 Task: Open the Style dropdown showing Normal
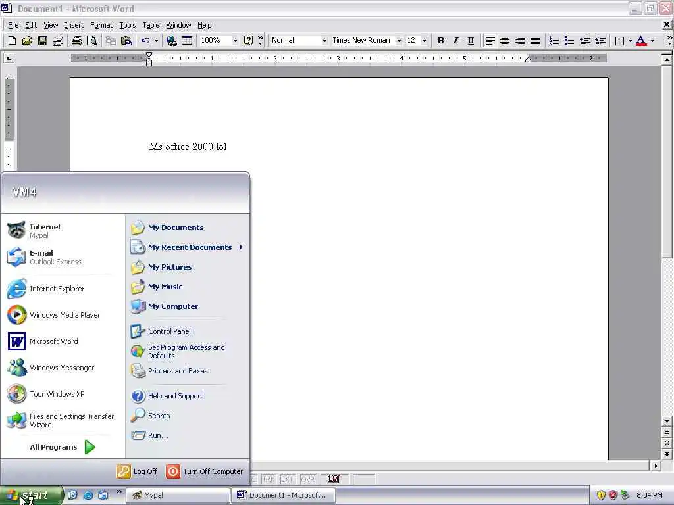[324, 40]
